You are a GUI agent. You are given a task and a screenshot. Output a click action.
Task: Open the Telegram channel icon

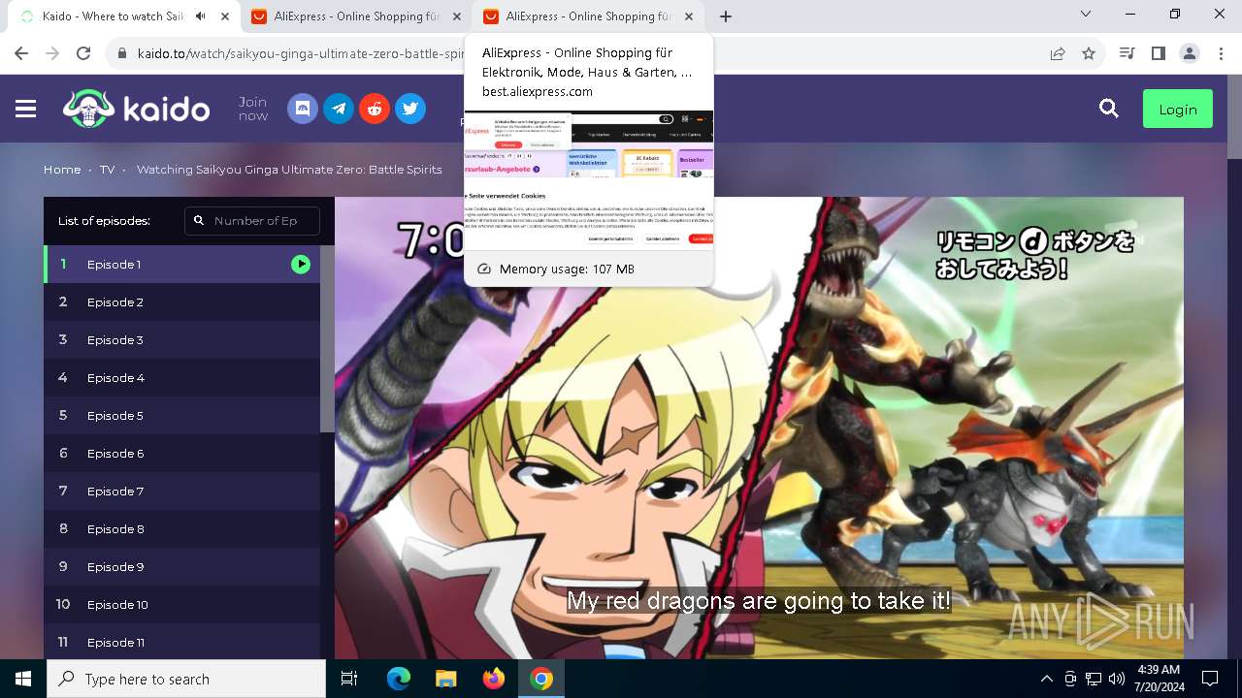339,109
